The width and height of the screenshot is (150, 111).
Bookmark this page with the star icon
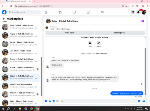[x=127, y=6]
